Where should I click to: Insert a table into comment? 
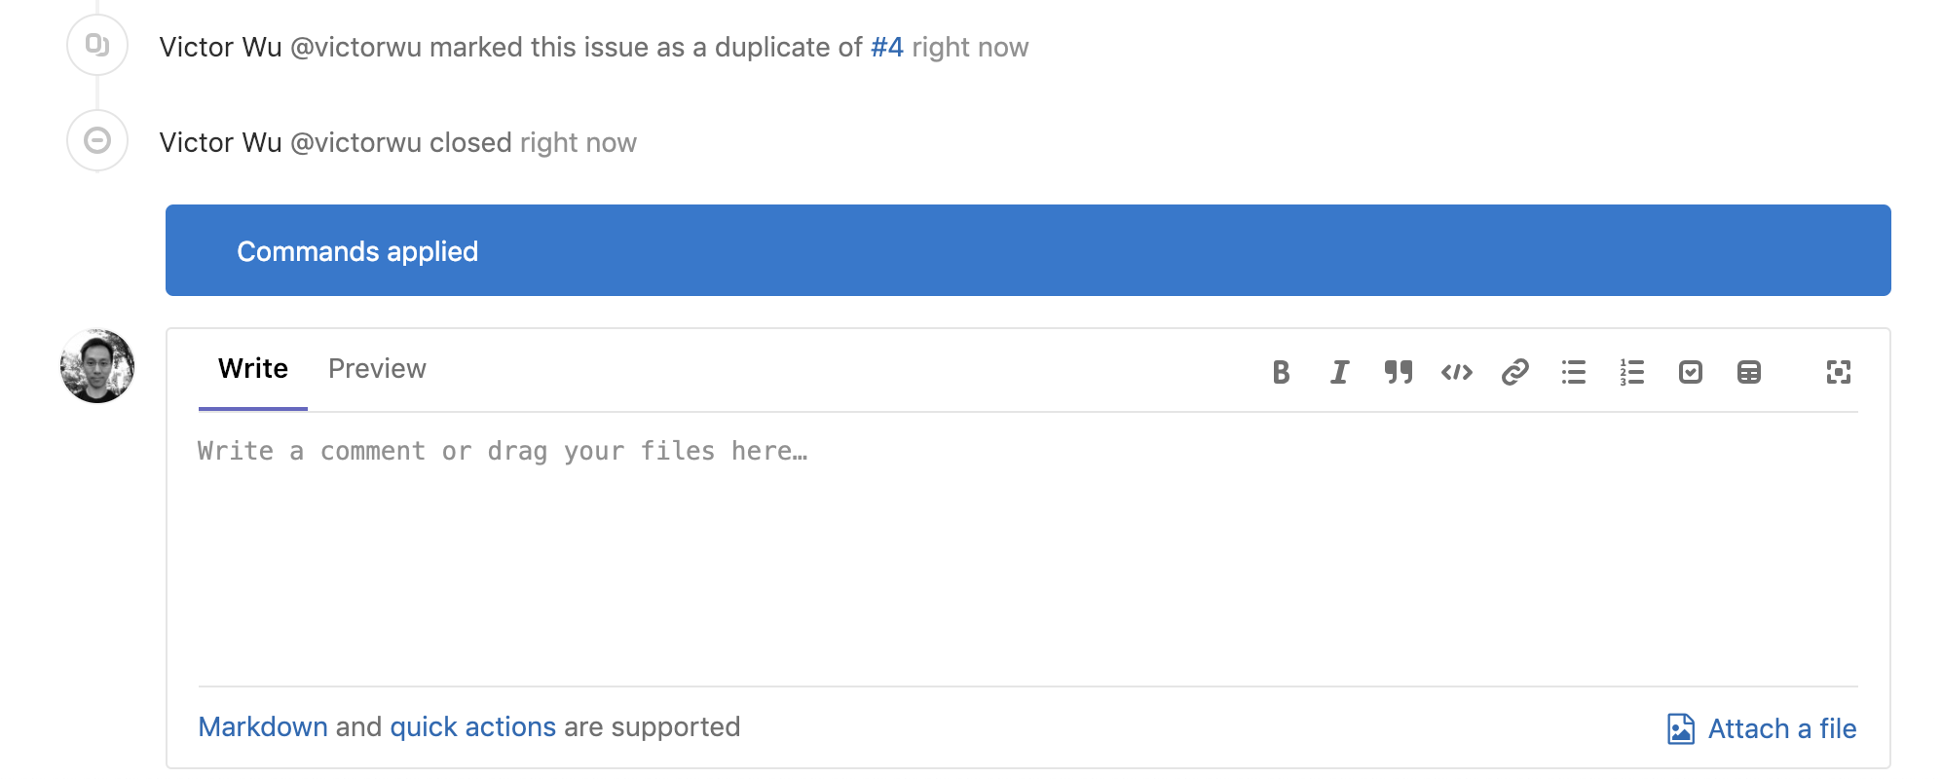(x=1749, y=372)
